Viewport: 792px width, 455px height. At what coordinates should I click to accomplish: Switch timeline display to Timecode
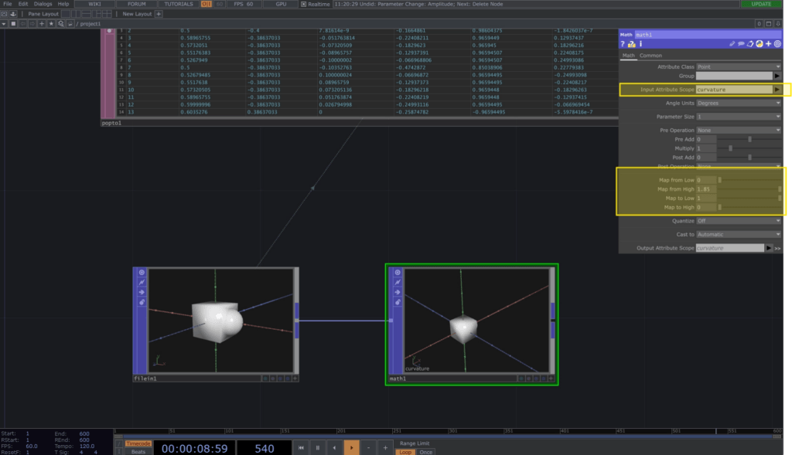[x=138, y=444]
